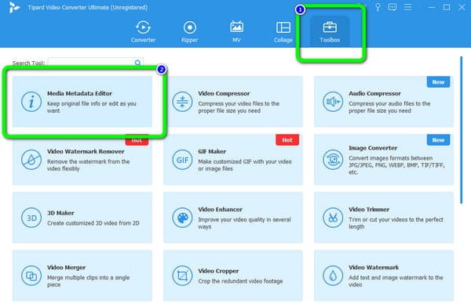Switch to the Collage tab
Screen dimensions: 471x303
283,31
